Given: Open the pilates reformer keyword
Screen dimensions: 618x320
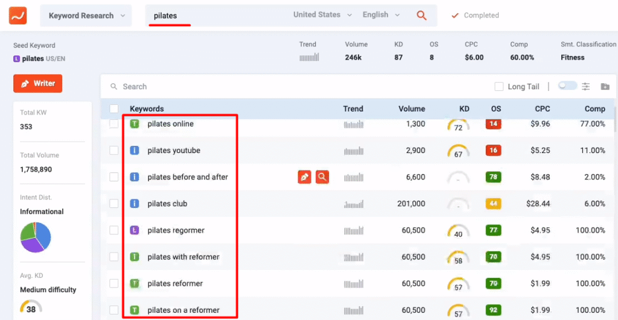Looking at the screenshot, I should point(175,284).
